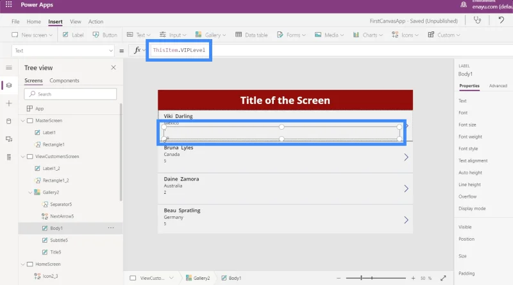Click next arrow on Bruna Lyles row
This screenshot has height=285, width=513.
pos(406,157)
